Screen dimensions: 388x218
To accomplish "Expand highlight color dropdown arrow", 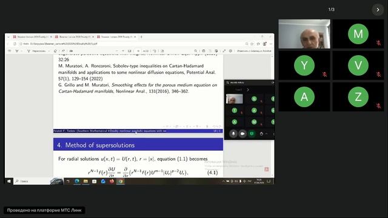I will pos(22,51).
